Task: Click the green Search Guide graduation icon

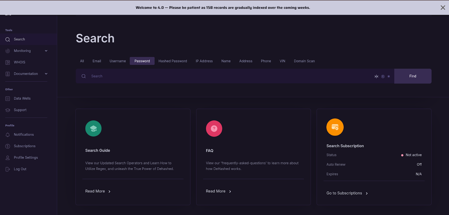Action: click(93, 128)
